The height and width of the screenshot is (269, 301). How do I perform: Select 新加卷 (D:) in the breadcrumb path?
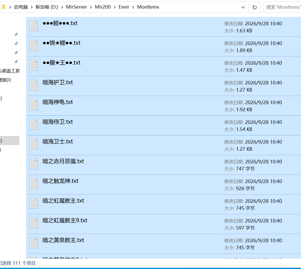(47, 7)
